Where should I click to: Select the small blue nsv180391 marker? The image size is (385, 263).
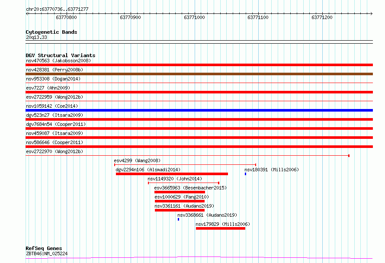tap(246, 174)
